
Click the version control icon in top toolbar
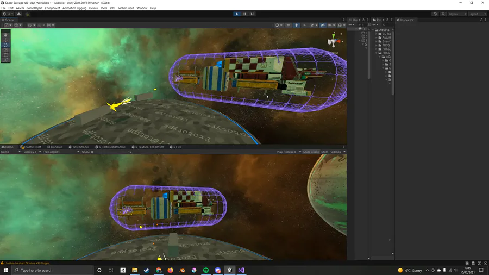[27, 14]
